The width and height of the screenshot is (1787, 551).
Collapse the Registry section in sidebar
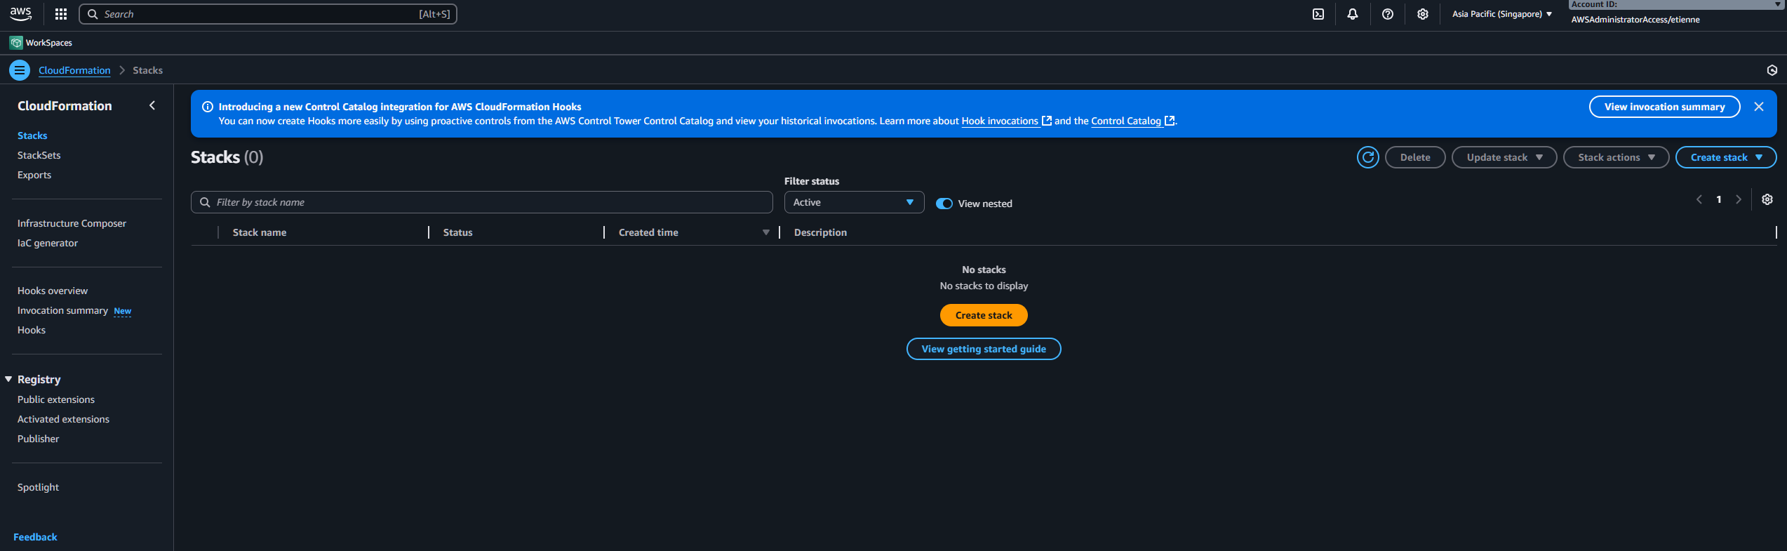pos(8,379)
